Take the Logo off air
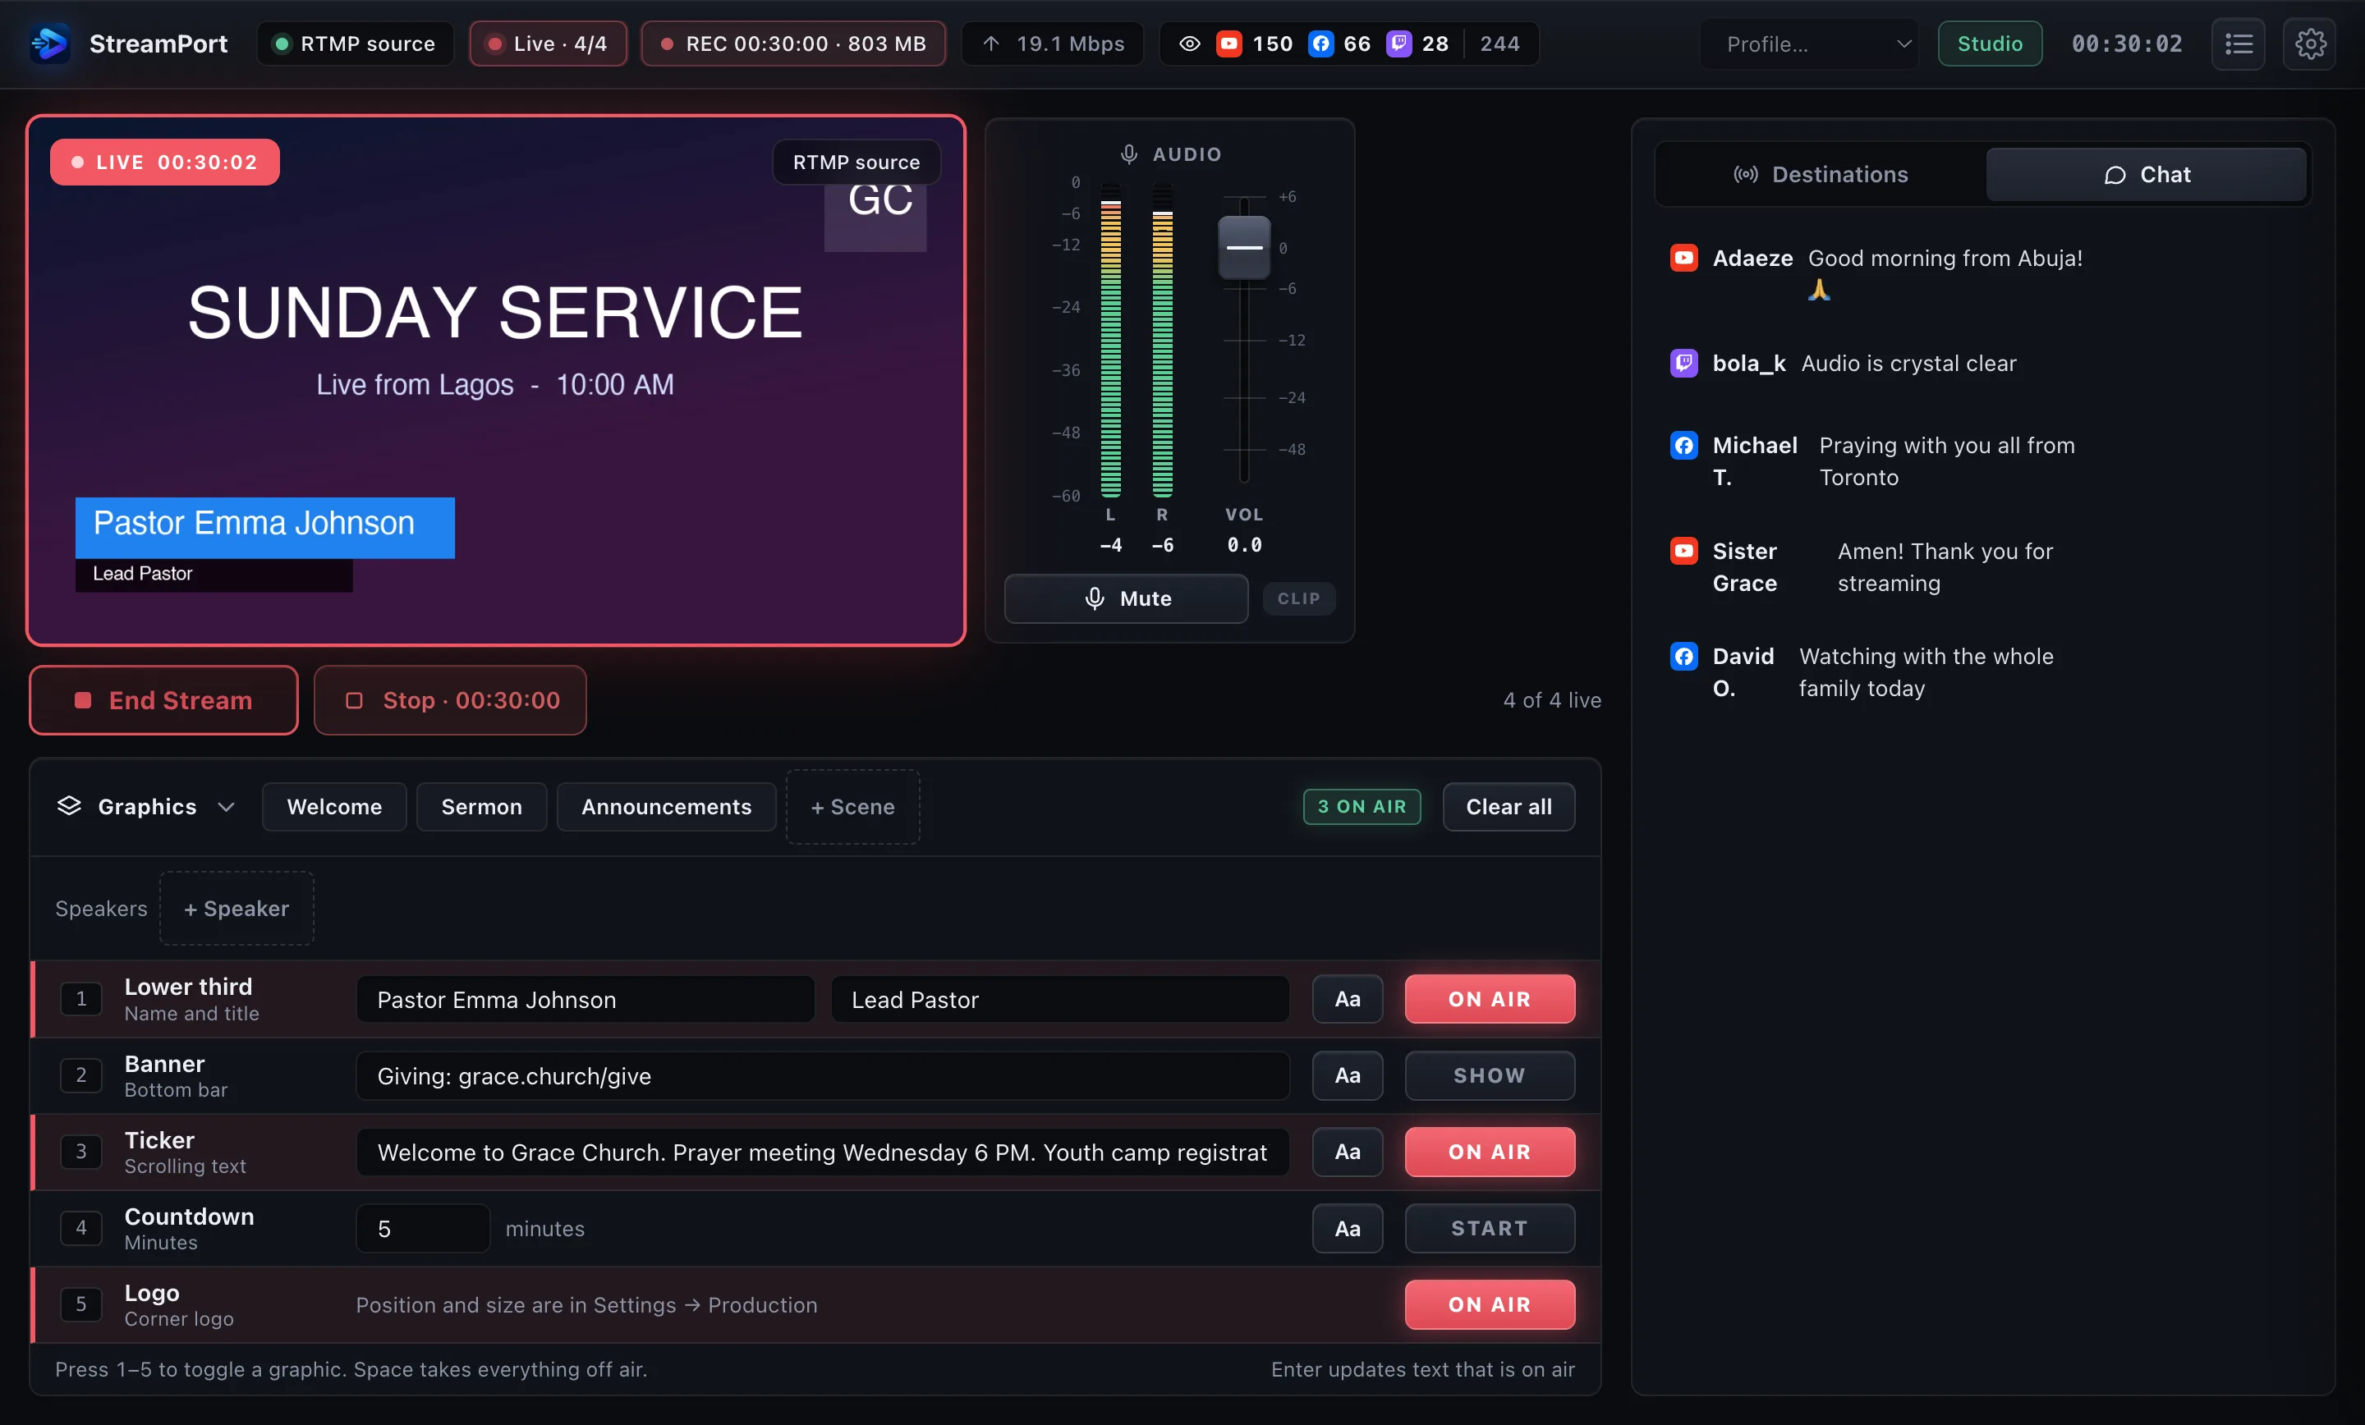2365x1425 pixels. point(1490,1304)
